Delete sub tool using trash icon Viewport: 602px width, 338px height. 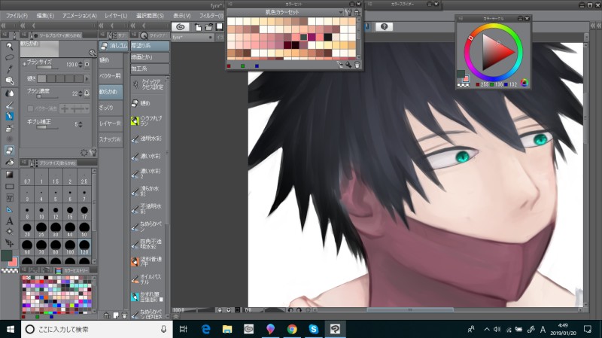click(124, 315)
